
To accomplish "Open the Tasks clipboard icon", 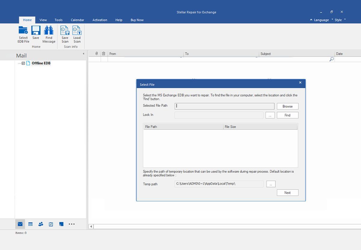I will point(51,224).
